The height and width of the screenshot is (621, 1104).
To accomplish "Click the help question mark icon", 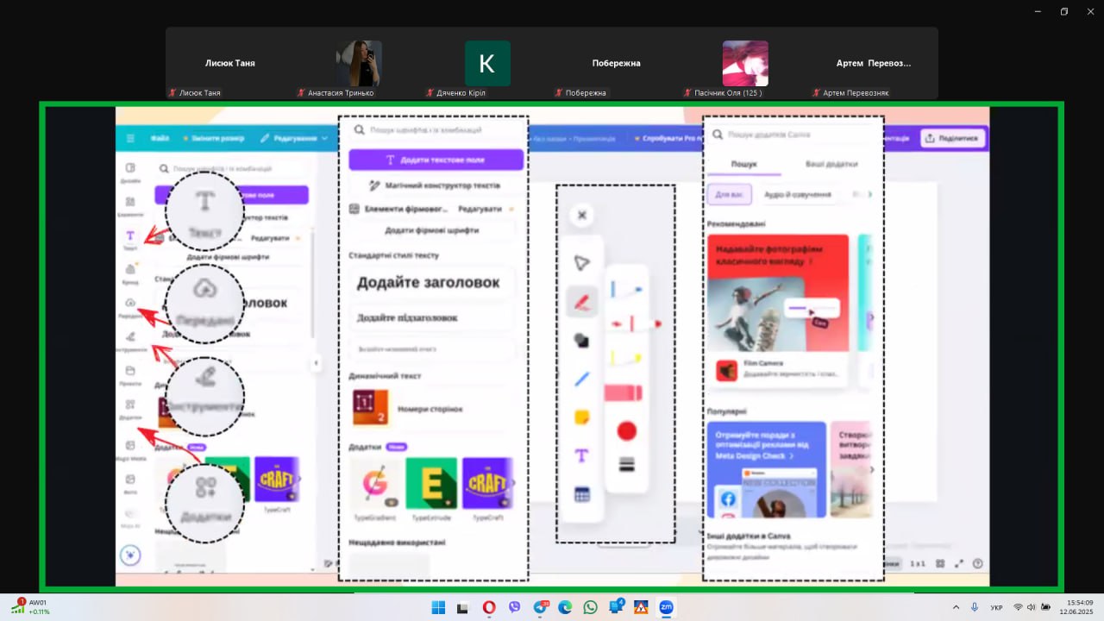I will [977, 563].
